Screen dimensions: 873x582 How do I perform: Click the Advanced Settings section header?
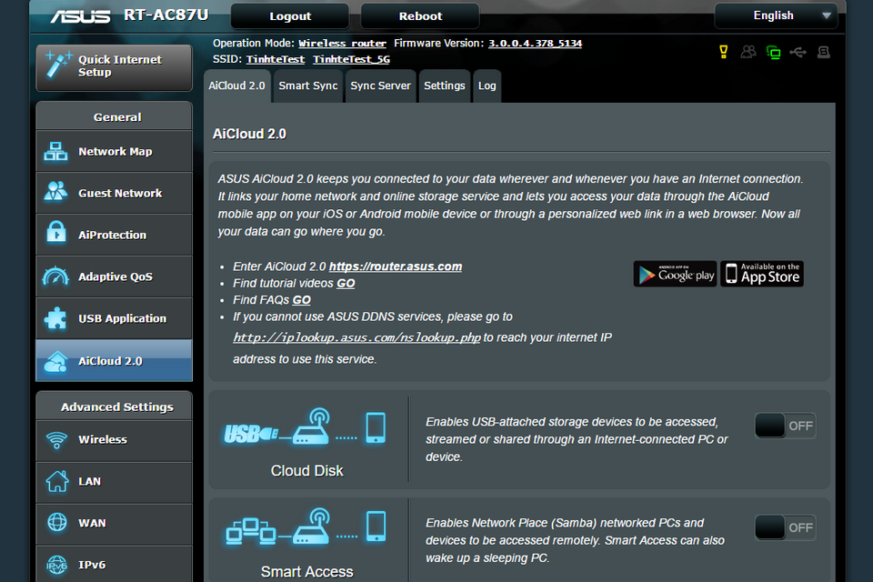coord(115,406)
